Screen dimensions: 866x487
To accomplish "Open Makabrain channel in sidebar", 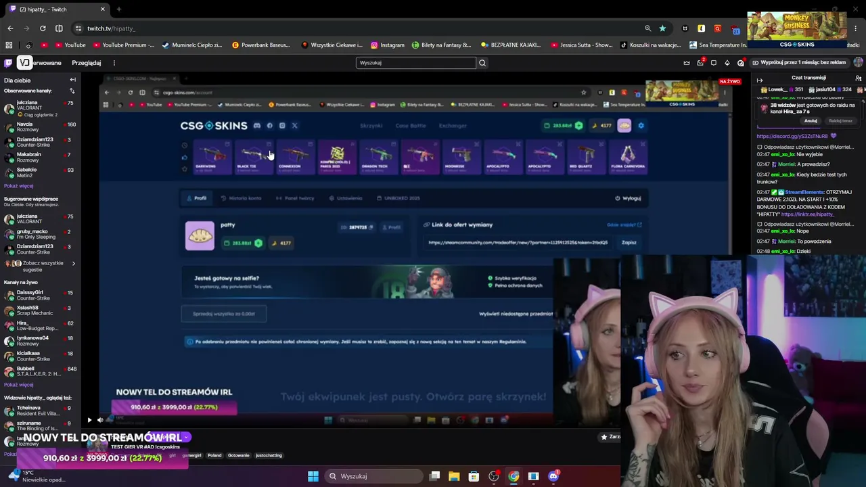I will (x=39, y=157).
